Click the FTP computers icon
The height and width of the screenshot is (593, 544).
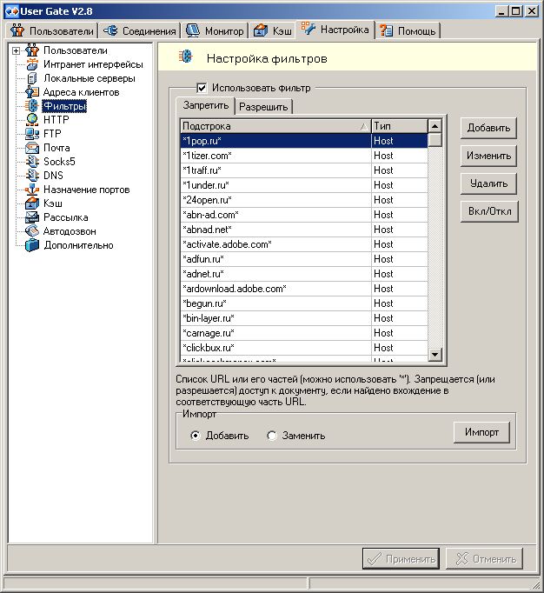click(x=32, y=134)
